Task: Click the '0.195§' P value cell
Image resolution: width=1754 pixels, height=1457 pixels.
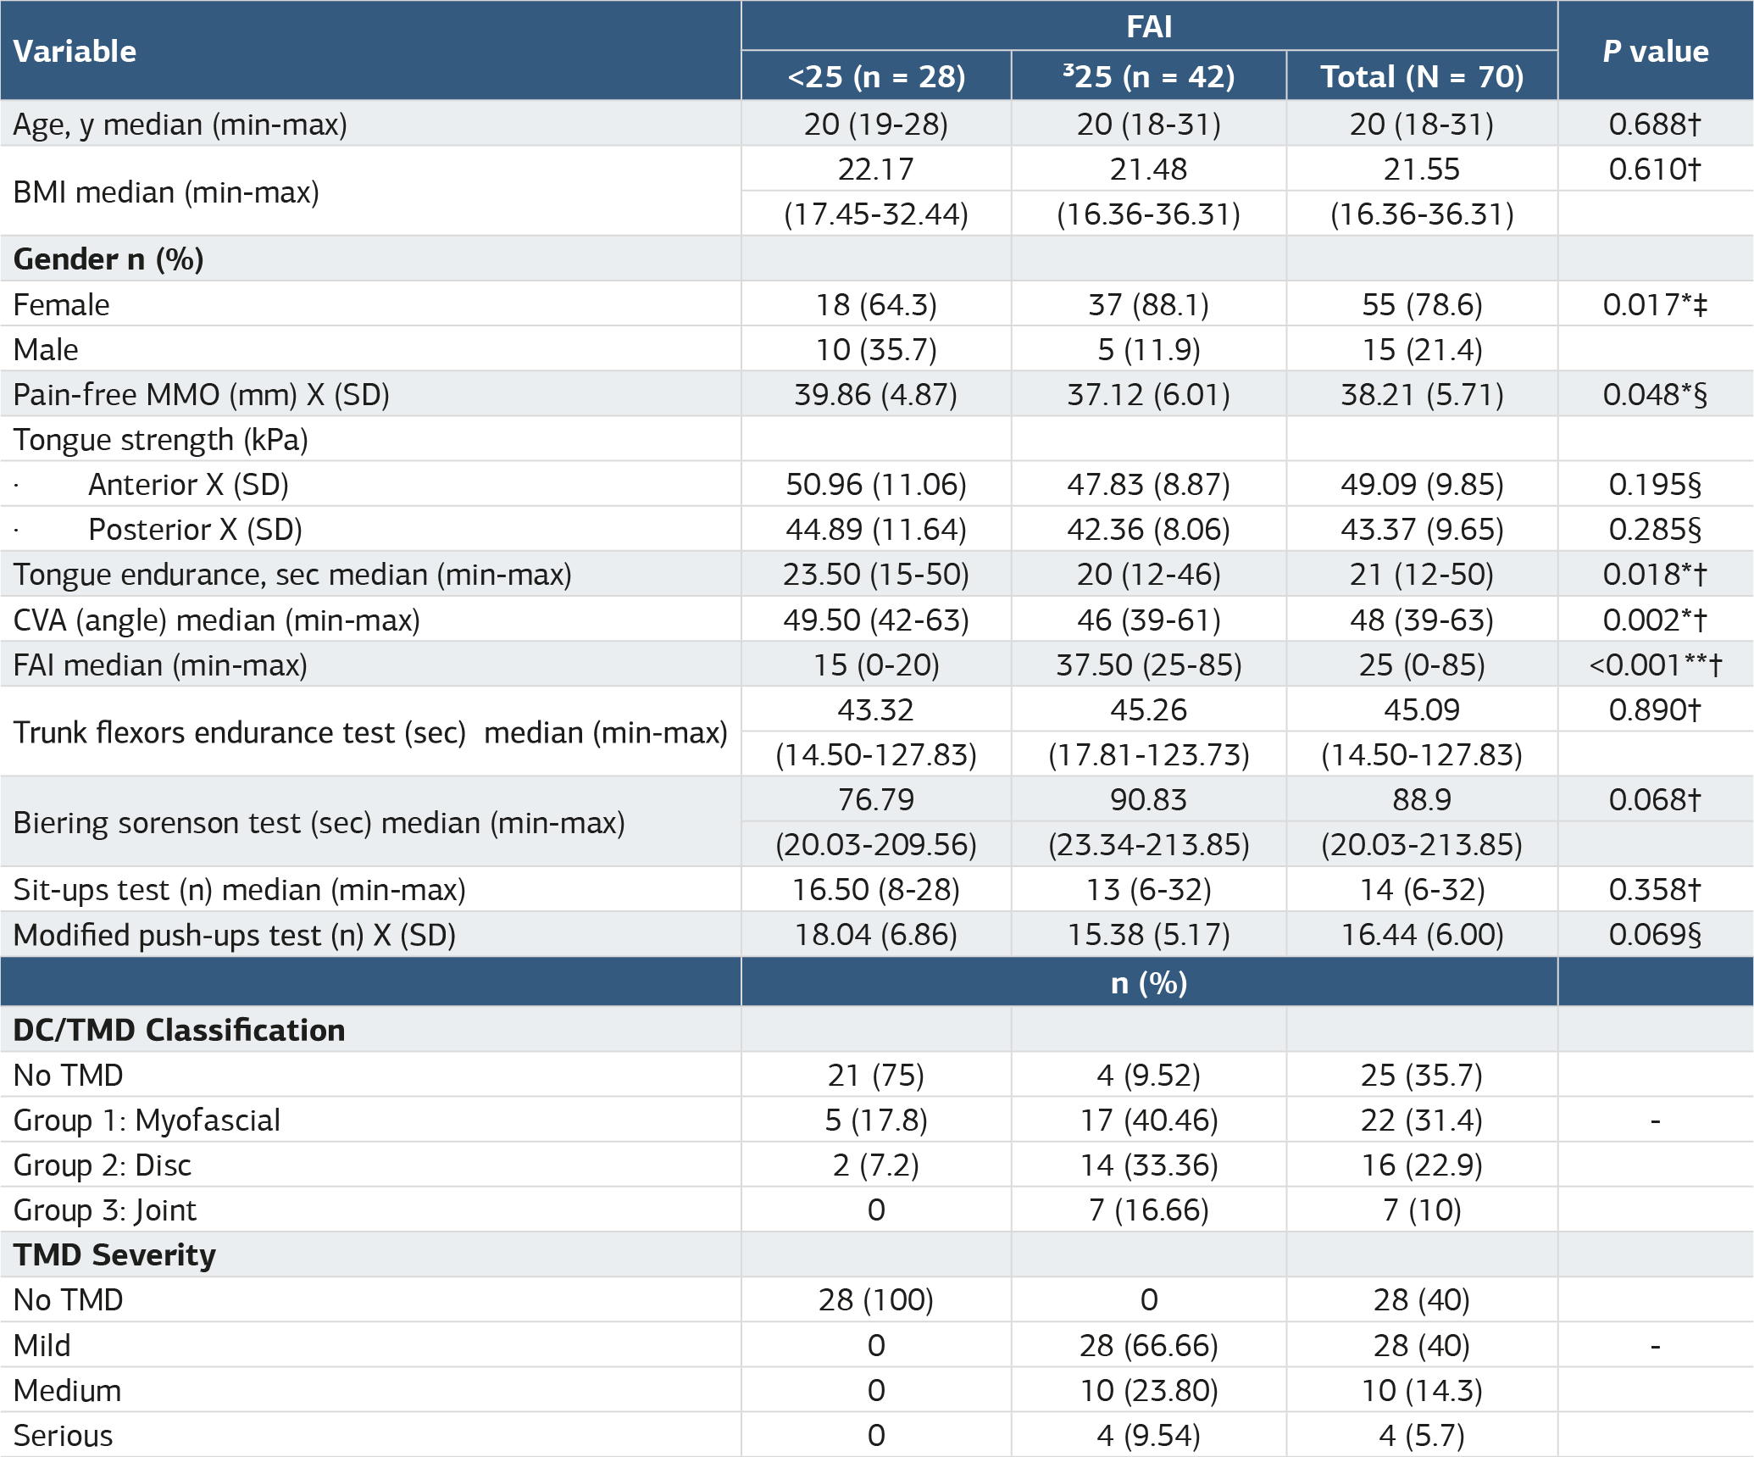Action: (x=1655, y=485)
